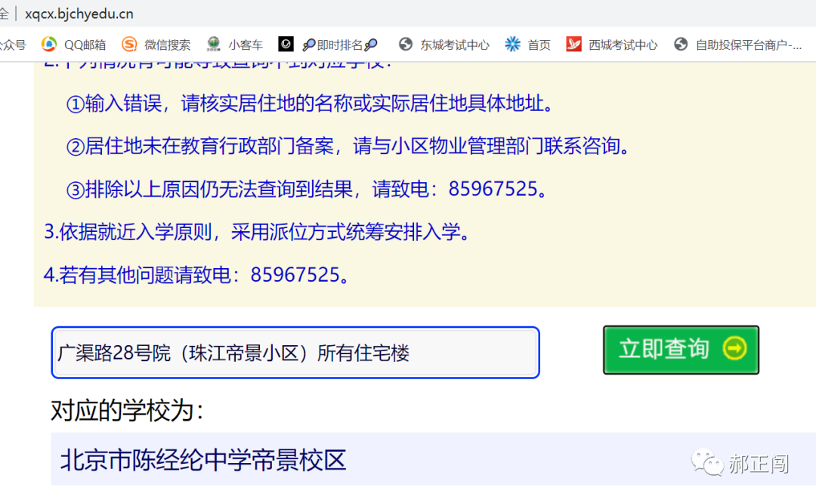
Task: Click the 微信搜索 Sogou bookmark icon
Action: coord(129,45)
